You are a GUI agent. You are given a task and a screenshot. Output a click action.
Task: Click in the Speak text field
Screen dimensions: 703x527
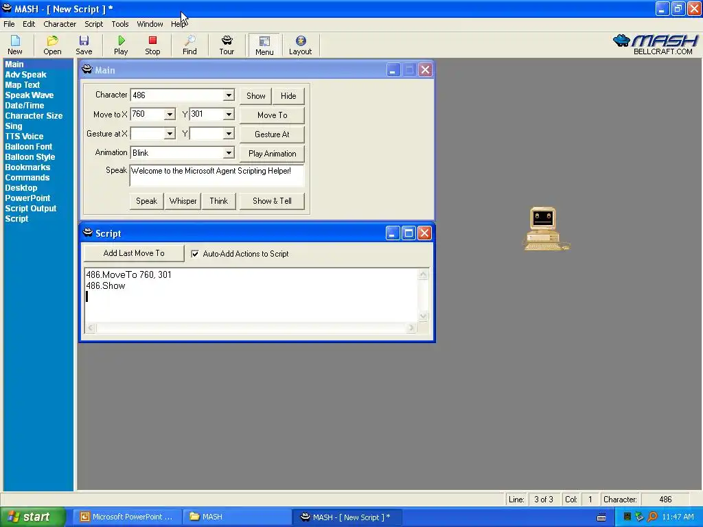click(x=217, y=176)
